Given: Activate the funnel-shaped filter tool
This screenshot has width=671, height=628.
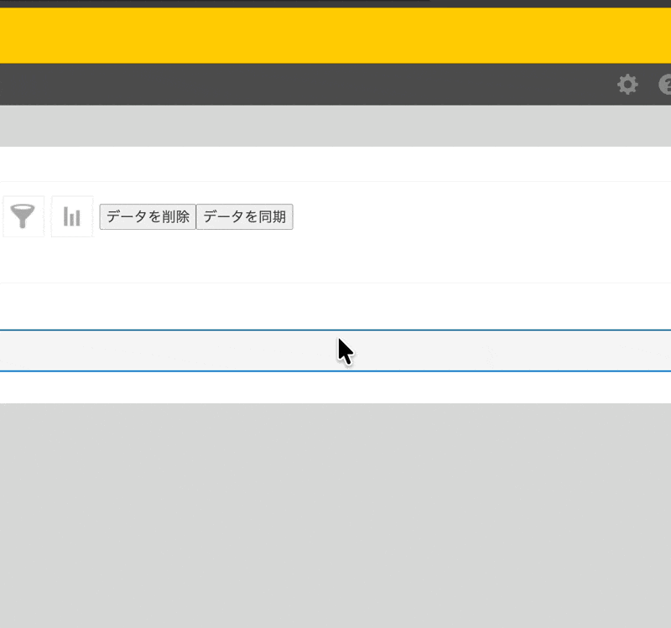Looking at the screenshot, I should pos(23,215).
